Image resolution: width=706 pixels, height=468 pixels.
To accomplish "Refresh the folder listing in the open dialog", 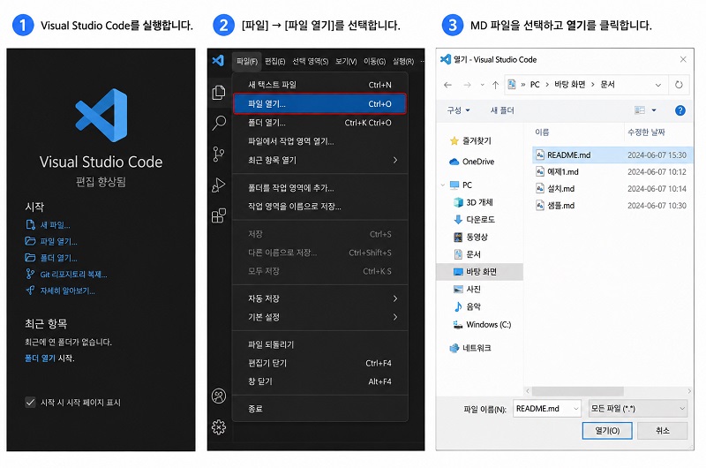I will [x=679, y=85].
